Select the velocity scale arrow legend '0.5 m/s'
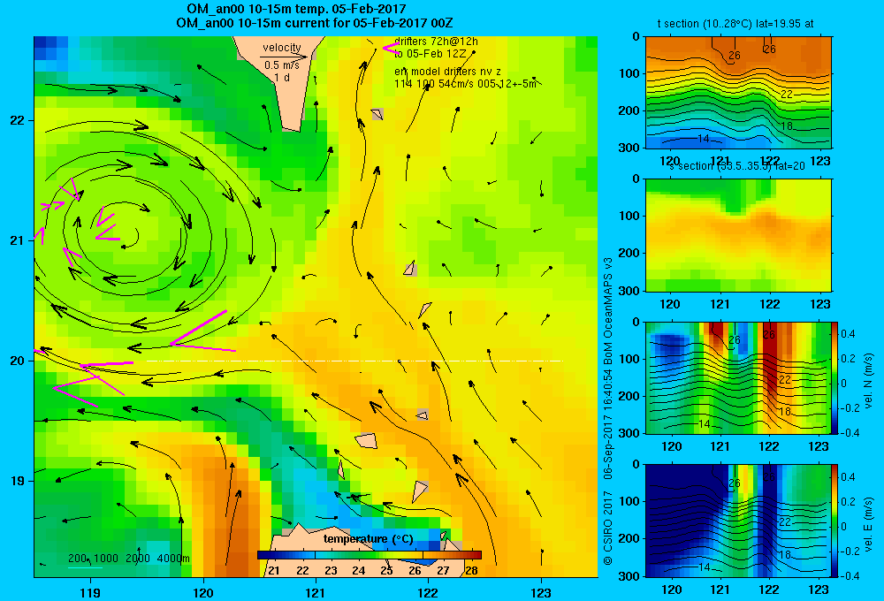 282,65
